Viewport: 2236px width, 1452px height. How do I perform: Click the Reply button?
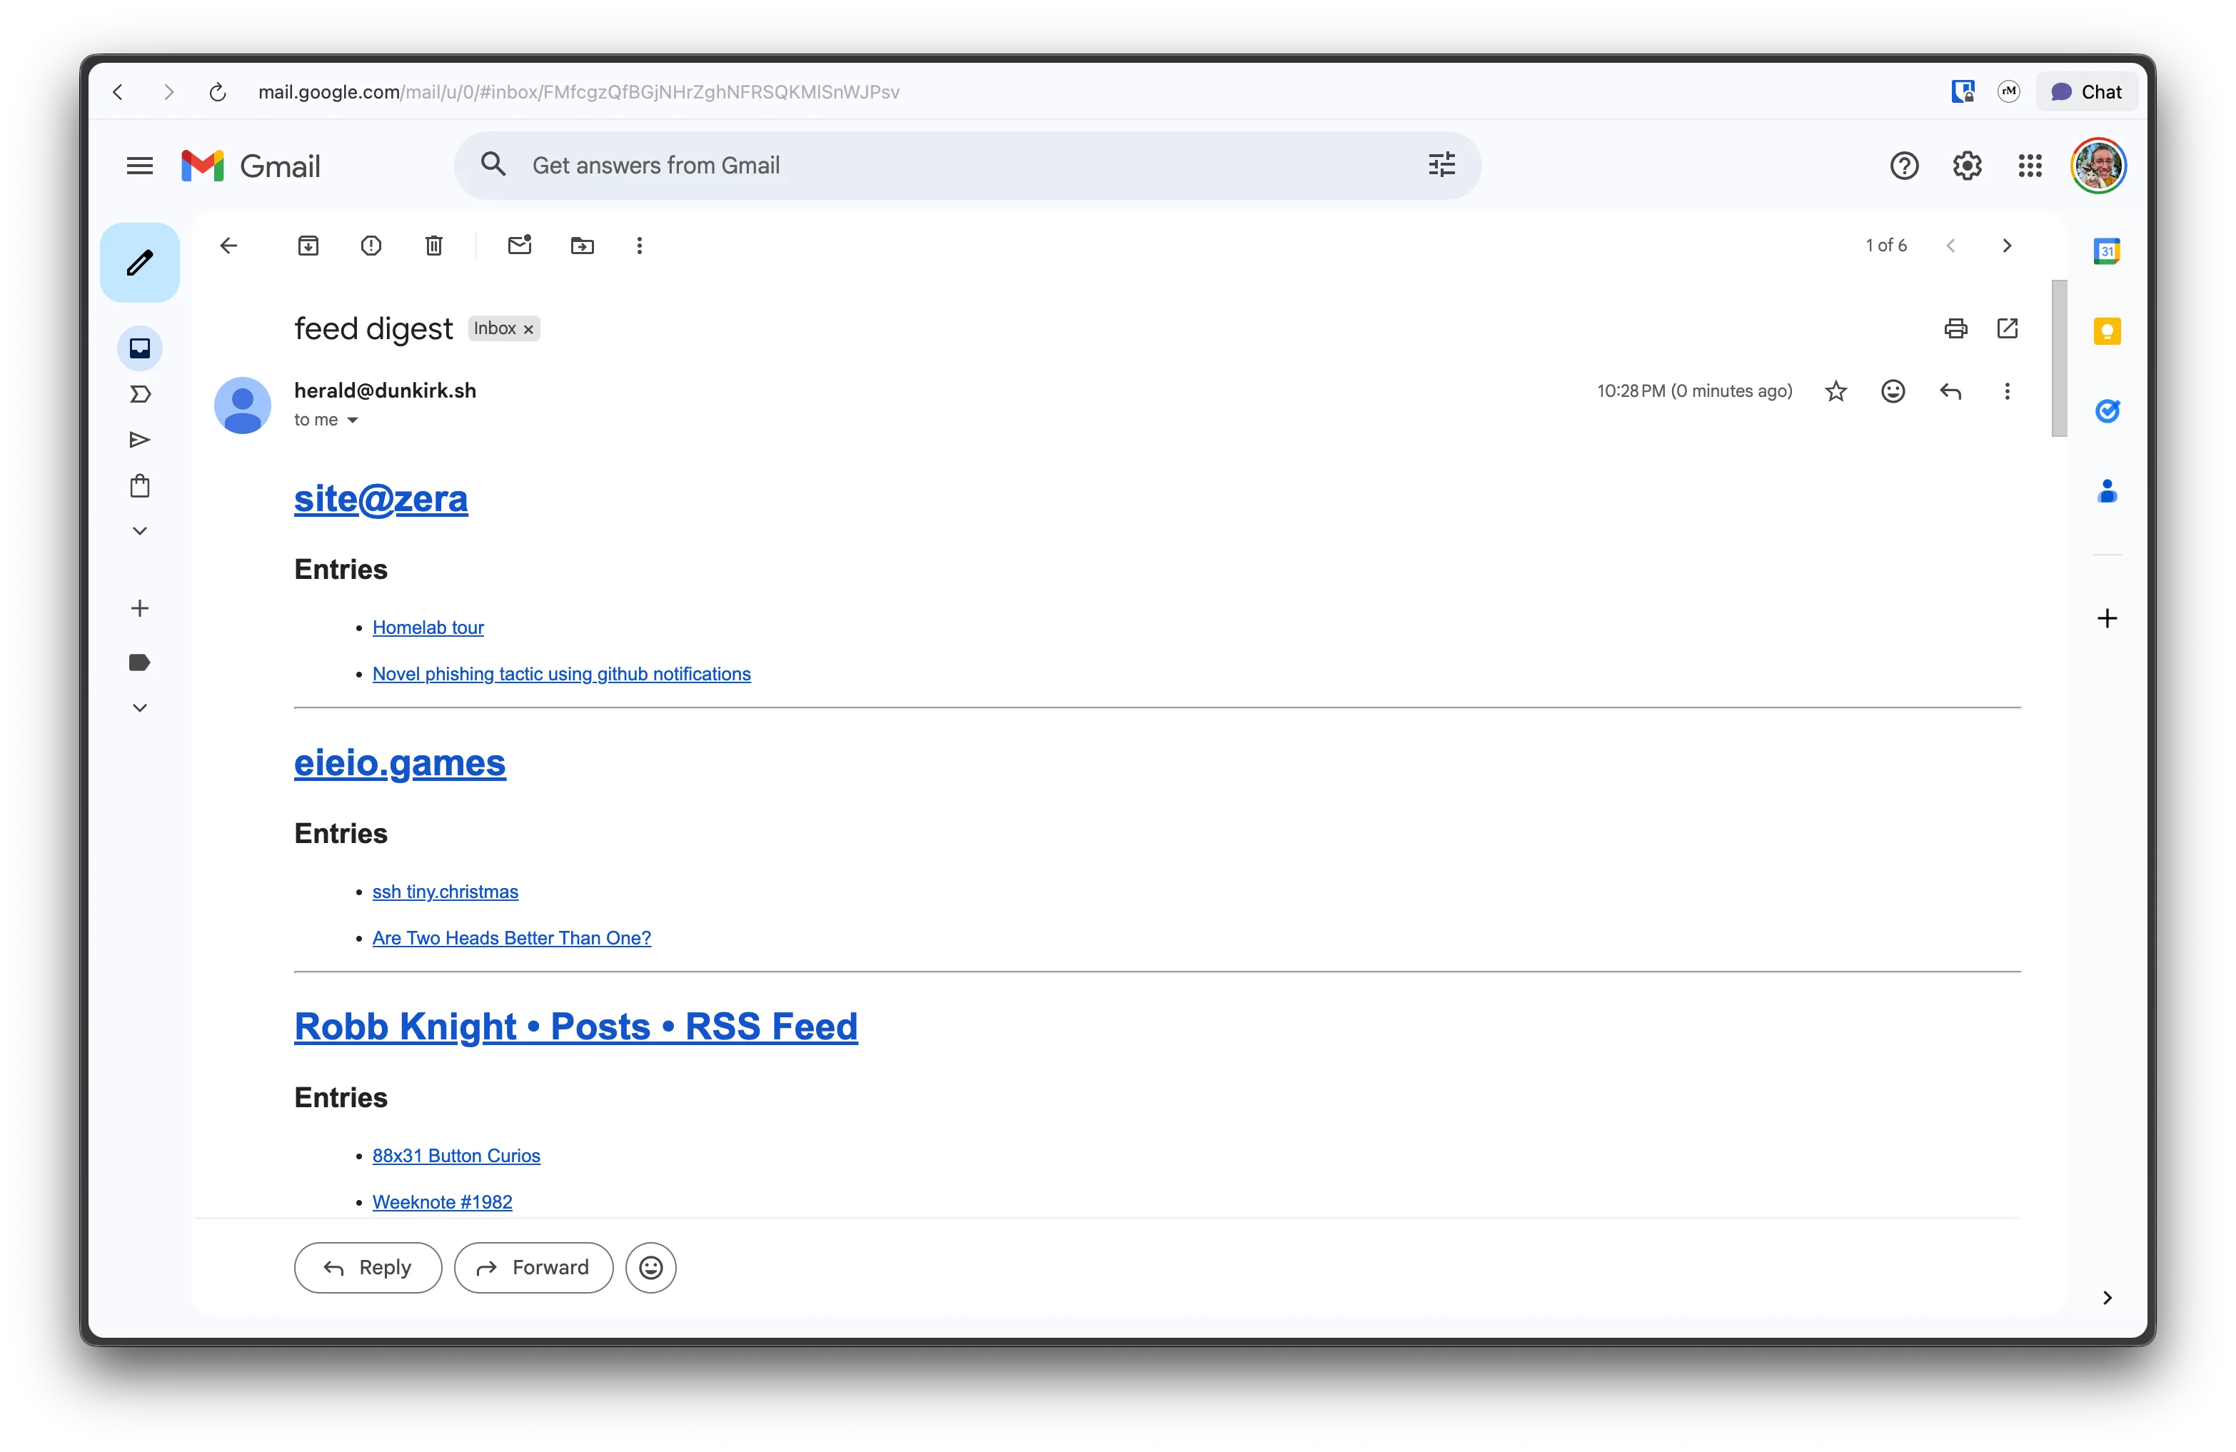click(368, 1267)
